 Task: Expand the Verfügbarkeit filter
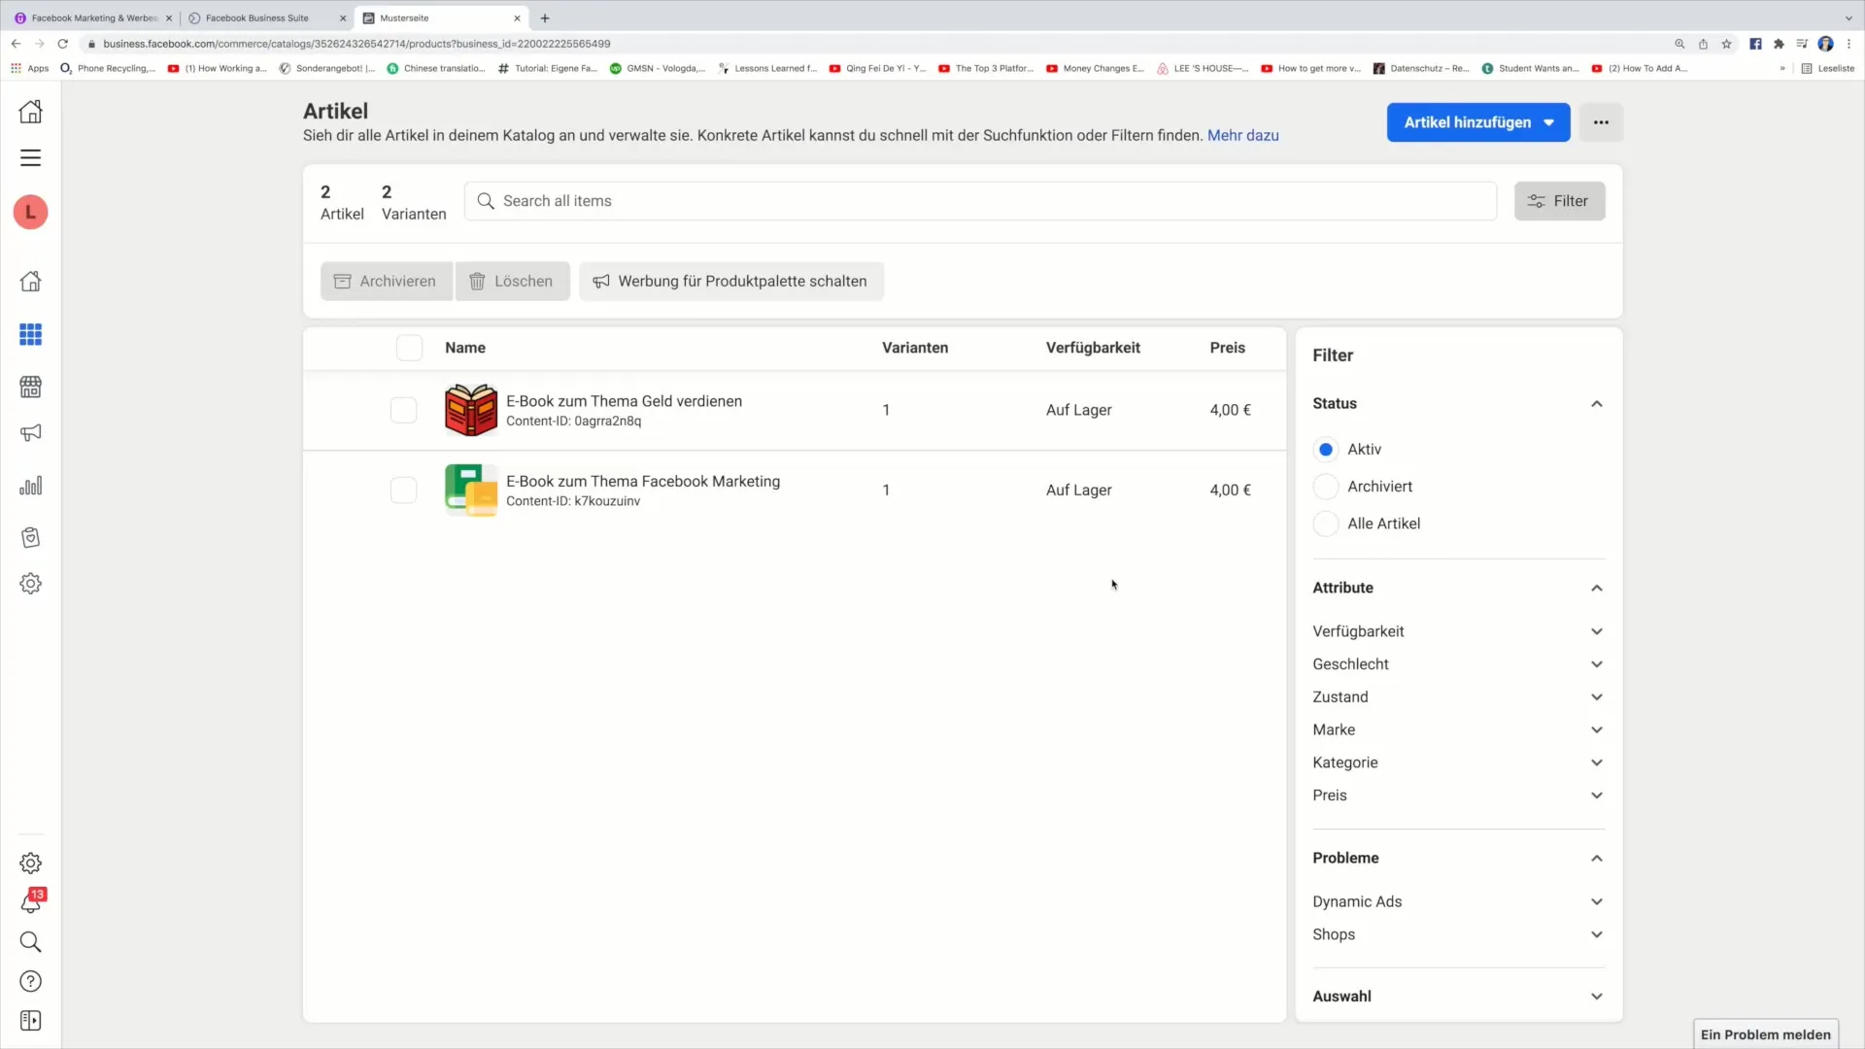(1596, 631)
